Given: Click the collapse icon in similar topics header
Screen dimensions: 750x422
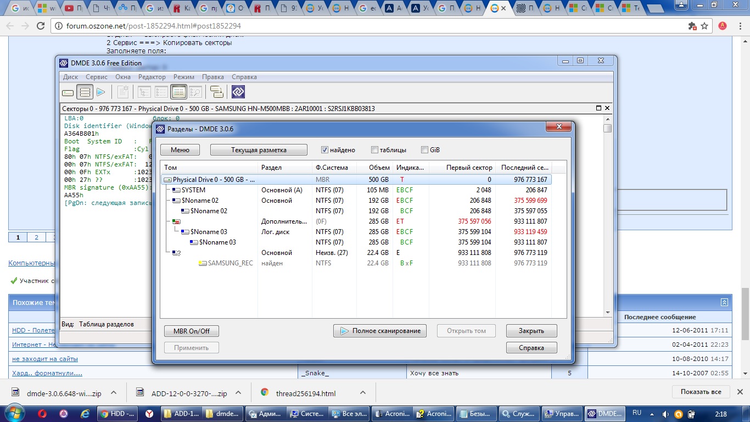Looking at the screenshot, I should point(724,302).
